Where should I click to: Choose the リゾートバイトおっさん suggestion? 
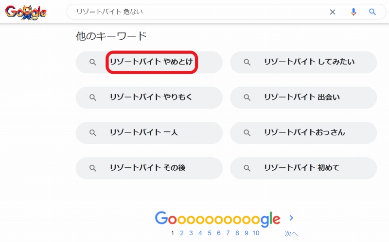click(x=303, y=133)
